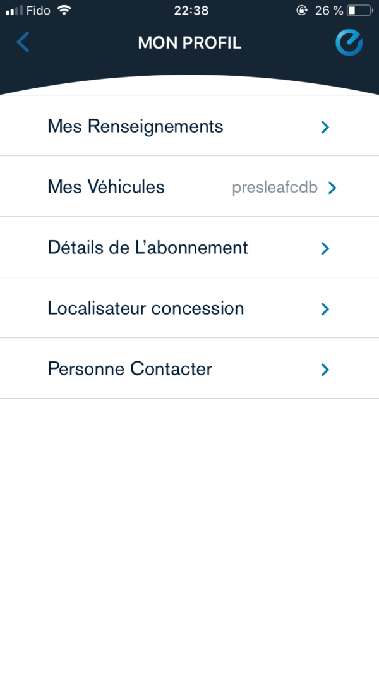Expand the Mes Renseignements chevron
The image size is (379, 674).
point(325,127)
